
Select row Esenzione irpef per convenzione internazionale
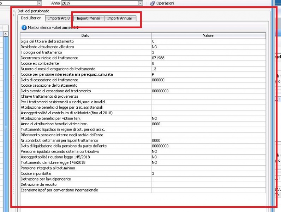pos(143,190)
